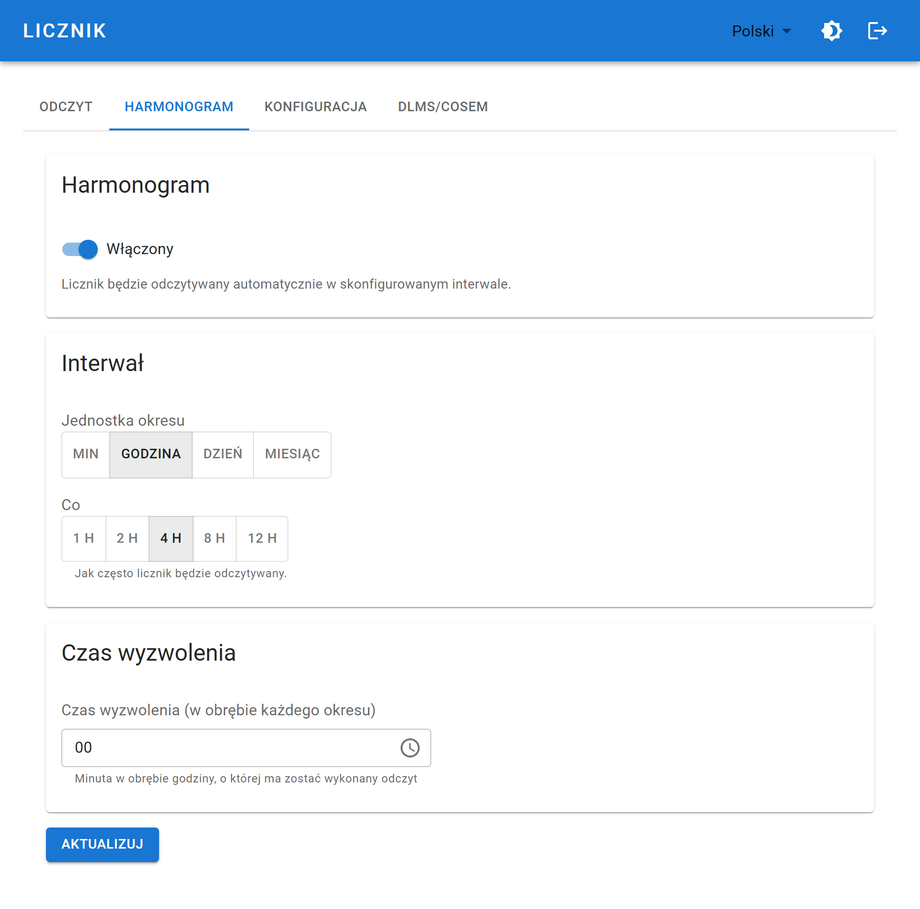The height and width of the screenshot is (909, 920).
Task: Expand language list via dropdown arrow
Action: pos(786,32)
